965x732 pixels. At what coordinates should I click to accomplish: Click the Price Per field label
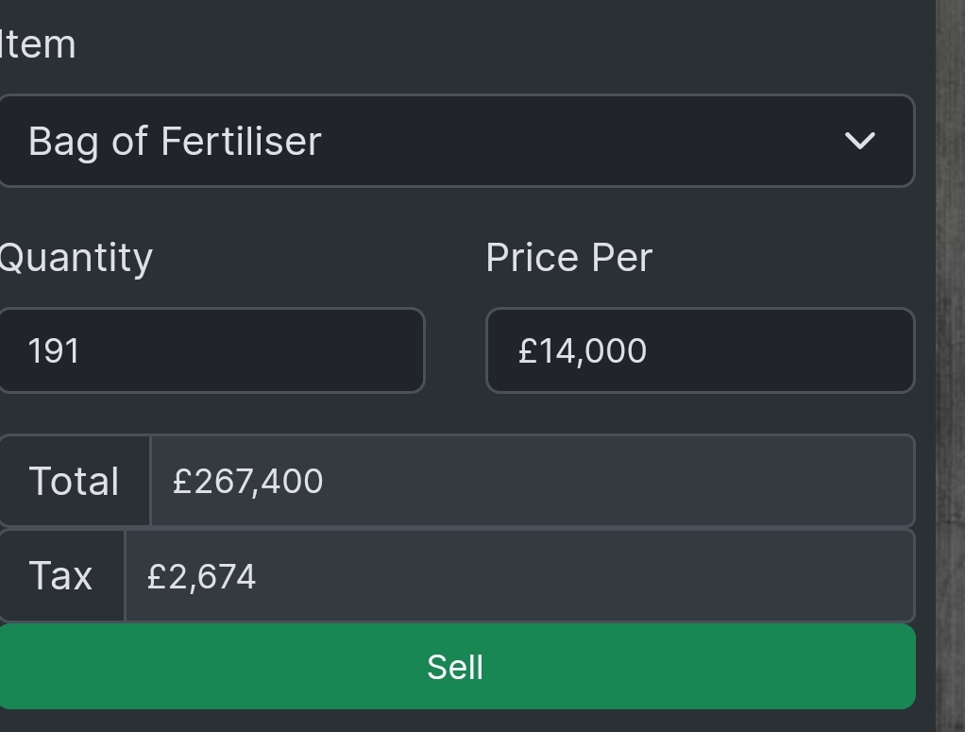tap(568, 258)
